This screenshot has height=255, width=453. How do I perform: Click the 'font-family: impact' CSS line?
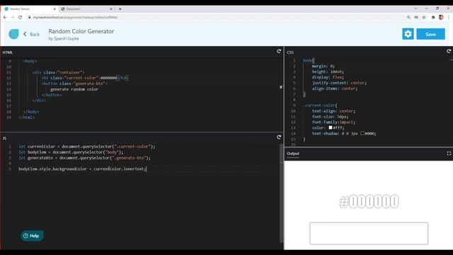click(333, 123)
